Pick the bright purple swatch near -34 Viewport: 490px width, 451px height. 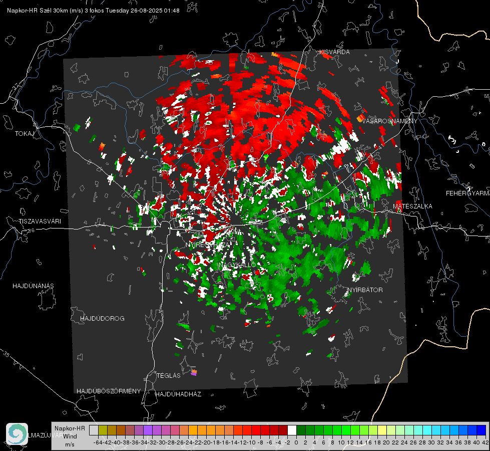pos(148,430)
